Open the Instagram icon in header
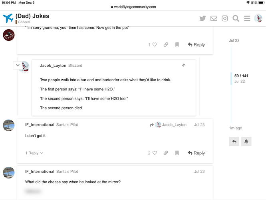The height and width of the screenshot is (200, 266). [225, 18]
